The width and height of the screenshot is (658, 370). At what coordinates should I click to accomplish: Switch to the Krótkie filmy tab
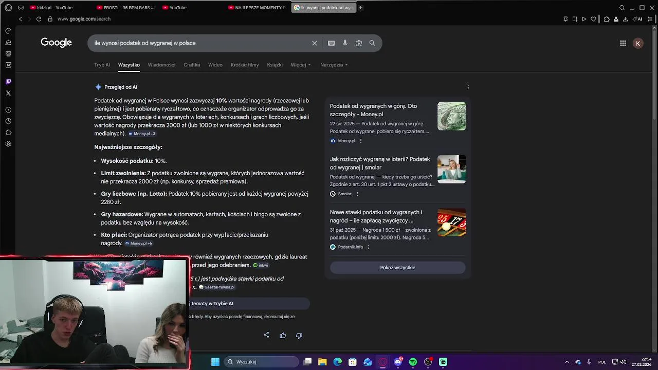click(x=245, y=65)
